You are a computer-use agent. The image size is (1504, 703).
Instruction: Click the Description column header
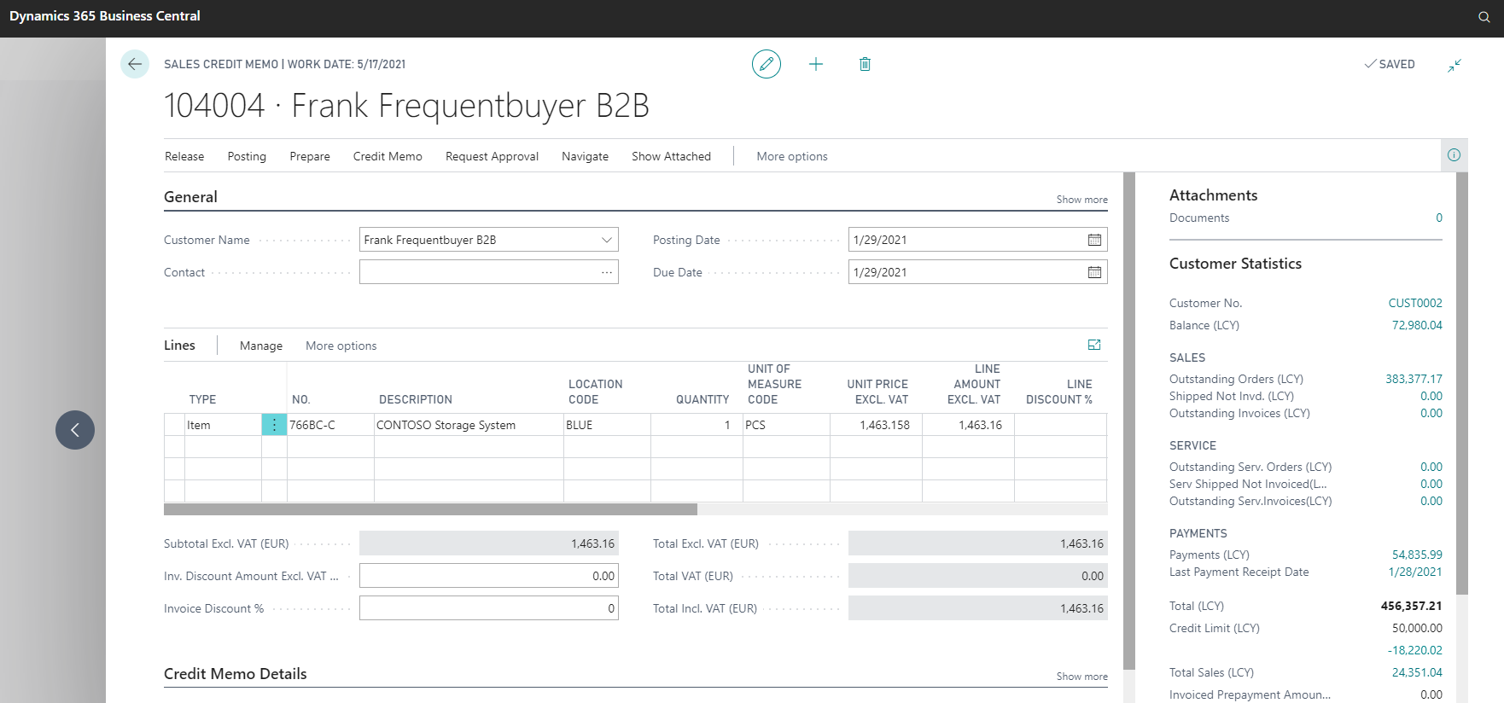[x=416, y=399]
